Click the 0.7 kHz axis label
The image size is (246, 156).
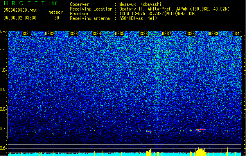(x=3, y=129)
